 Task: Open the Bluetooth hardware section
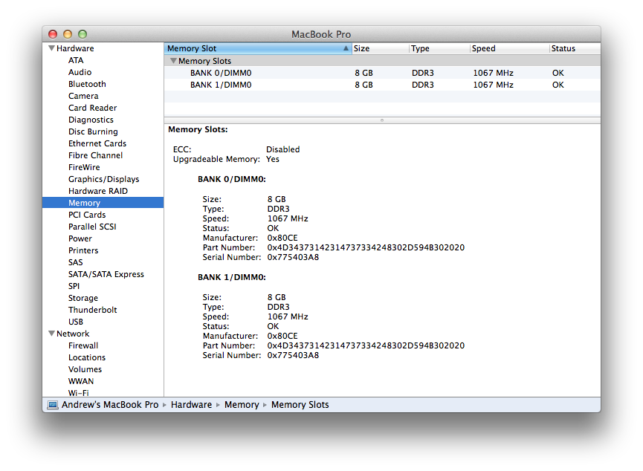87,84
